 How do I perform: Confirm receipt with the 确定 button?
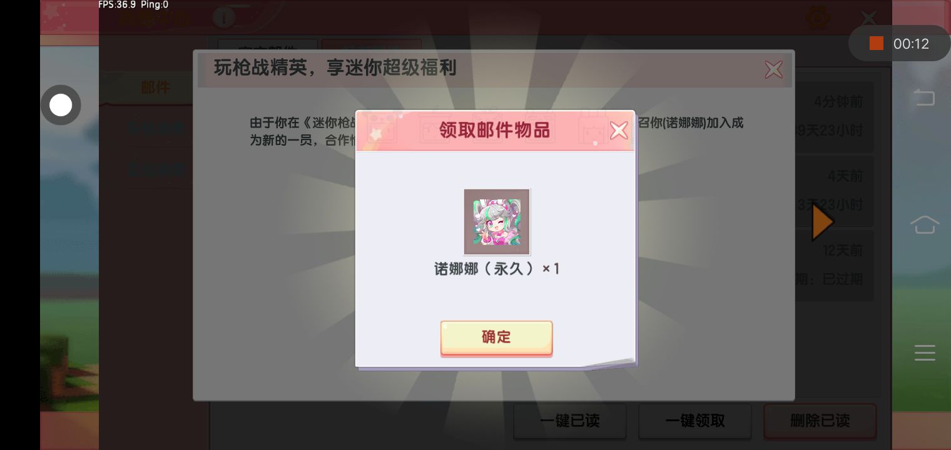pos(496,337)
